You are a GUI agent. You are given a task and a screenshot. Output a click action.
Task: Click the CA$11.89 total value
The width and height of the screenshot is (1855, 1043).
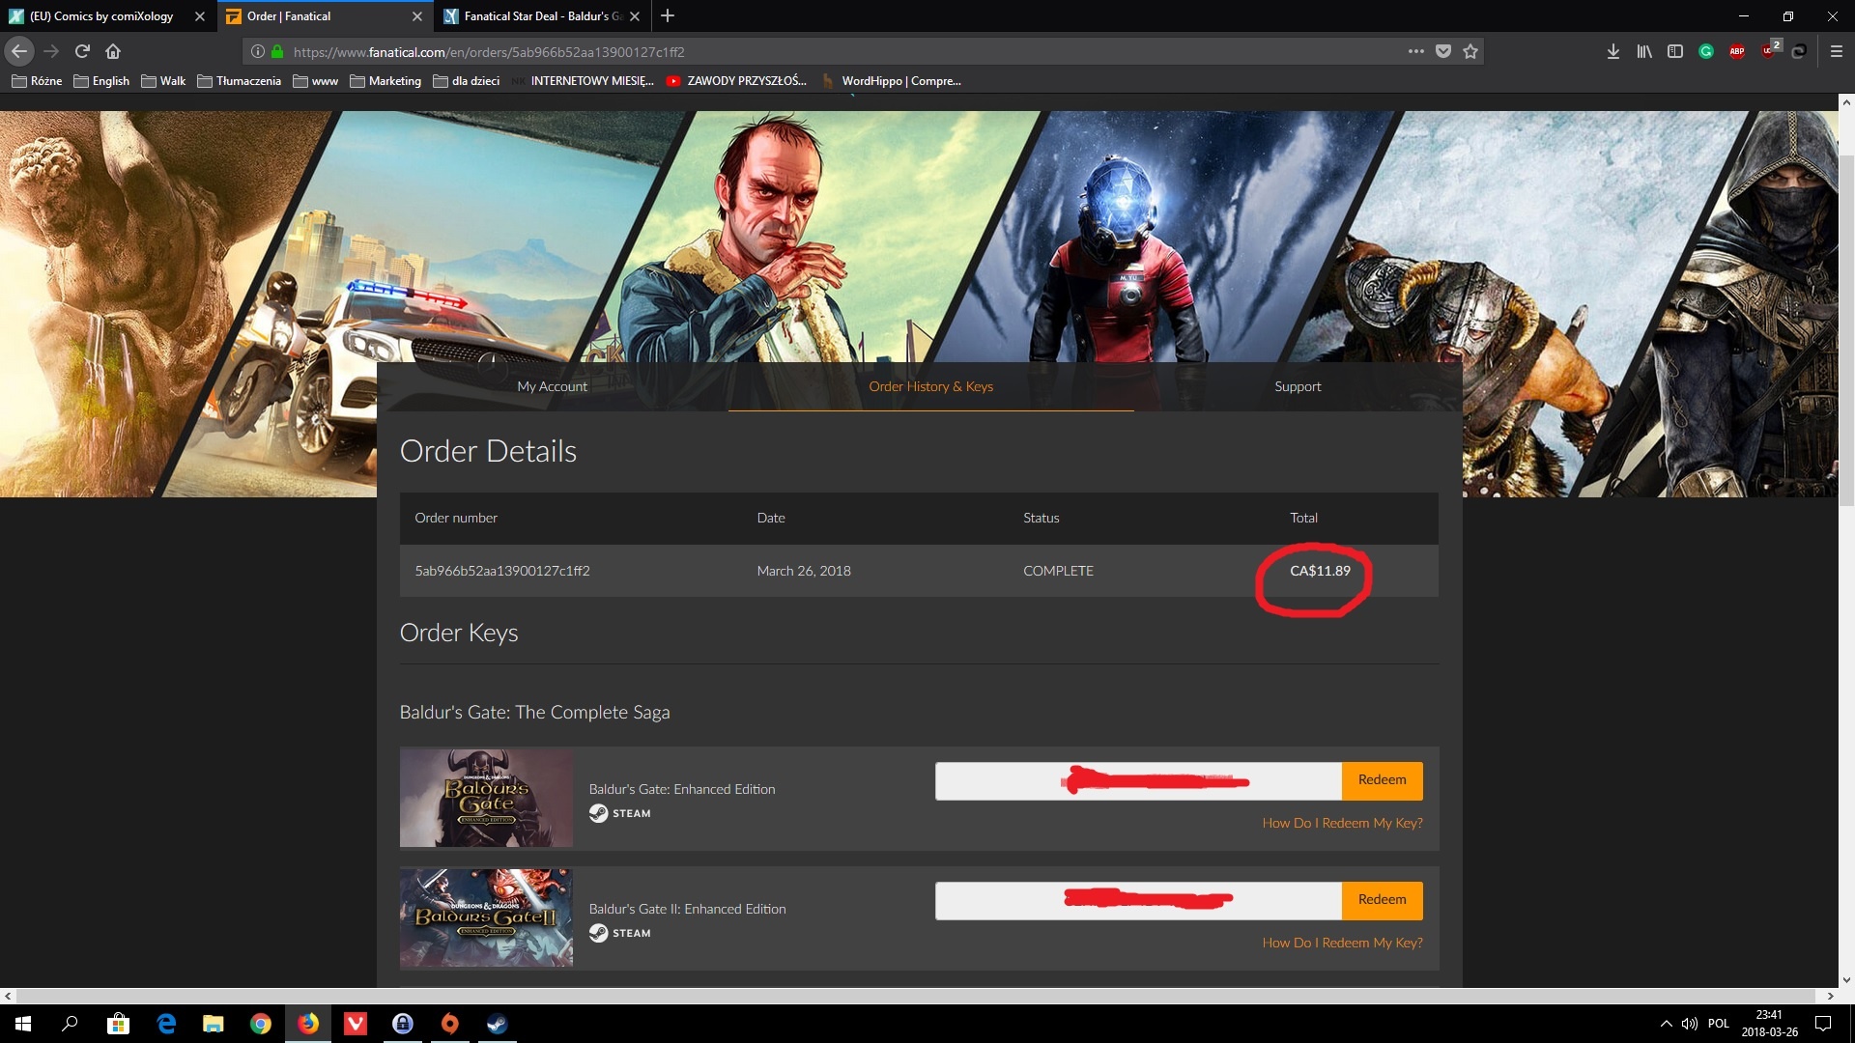tap(1320, 571)
